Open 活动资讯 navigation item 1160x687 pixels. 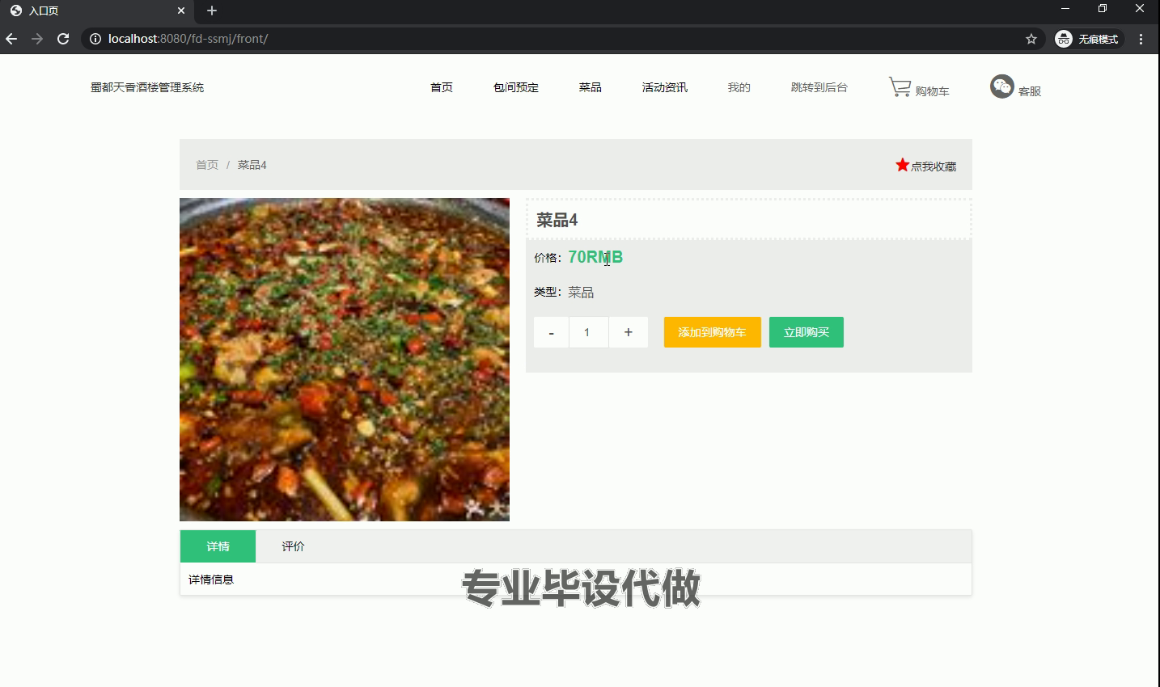tap(665, 87)
